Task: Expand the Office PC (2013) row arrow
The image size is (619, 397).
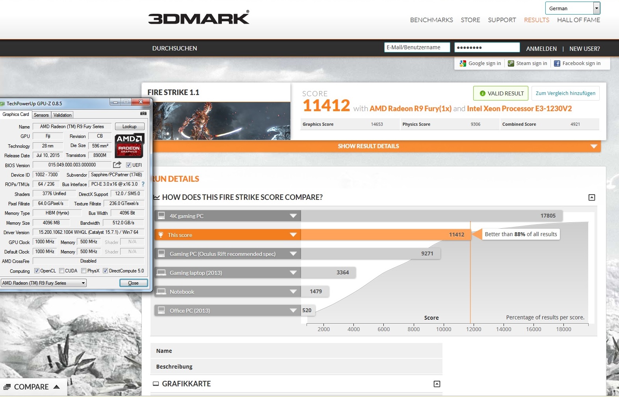Action: tap(293, 310)
